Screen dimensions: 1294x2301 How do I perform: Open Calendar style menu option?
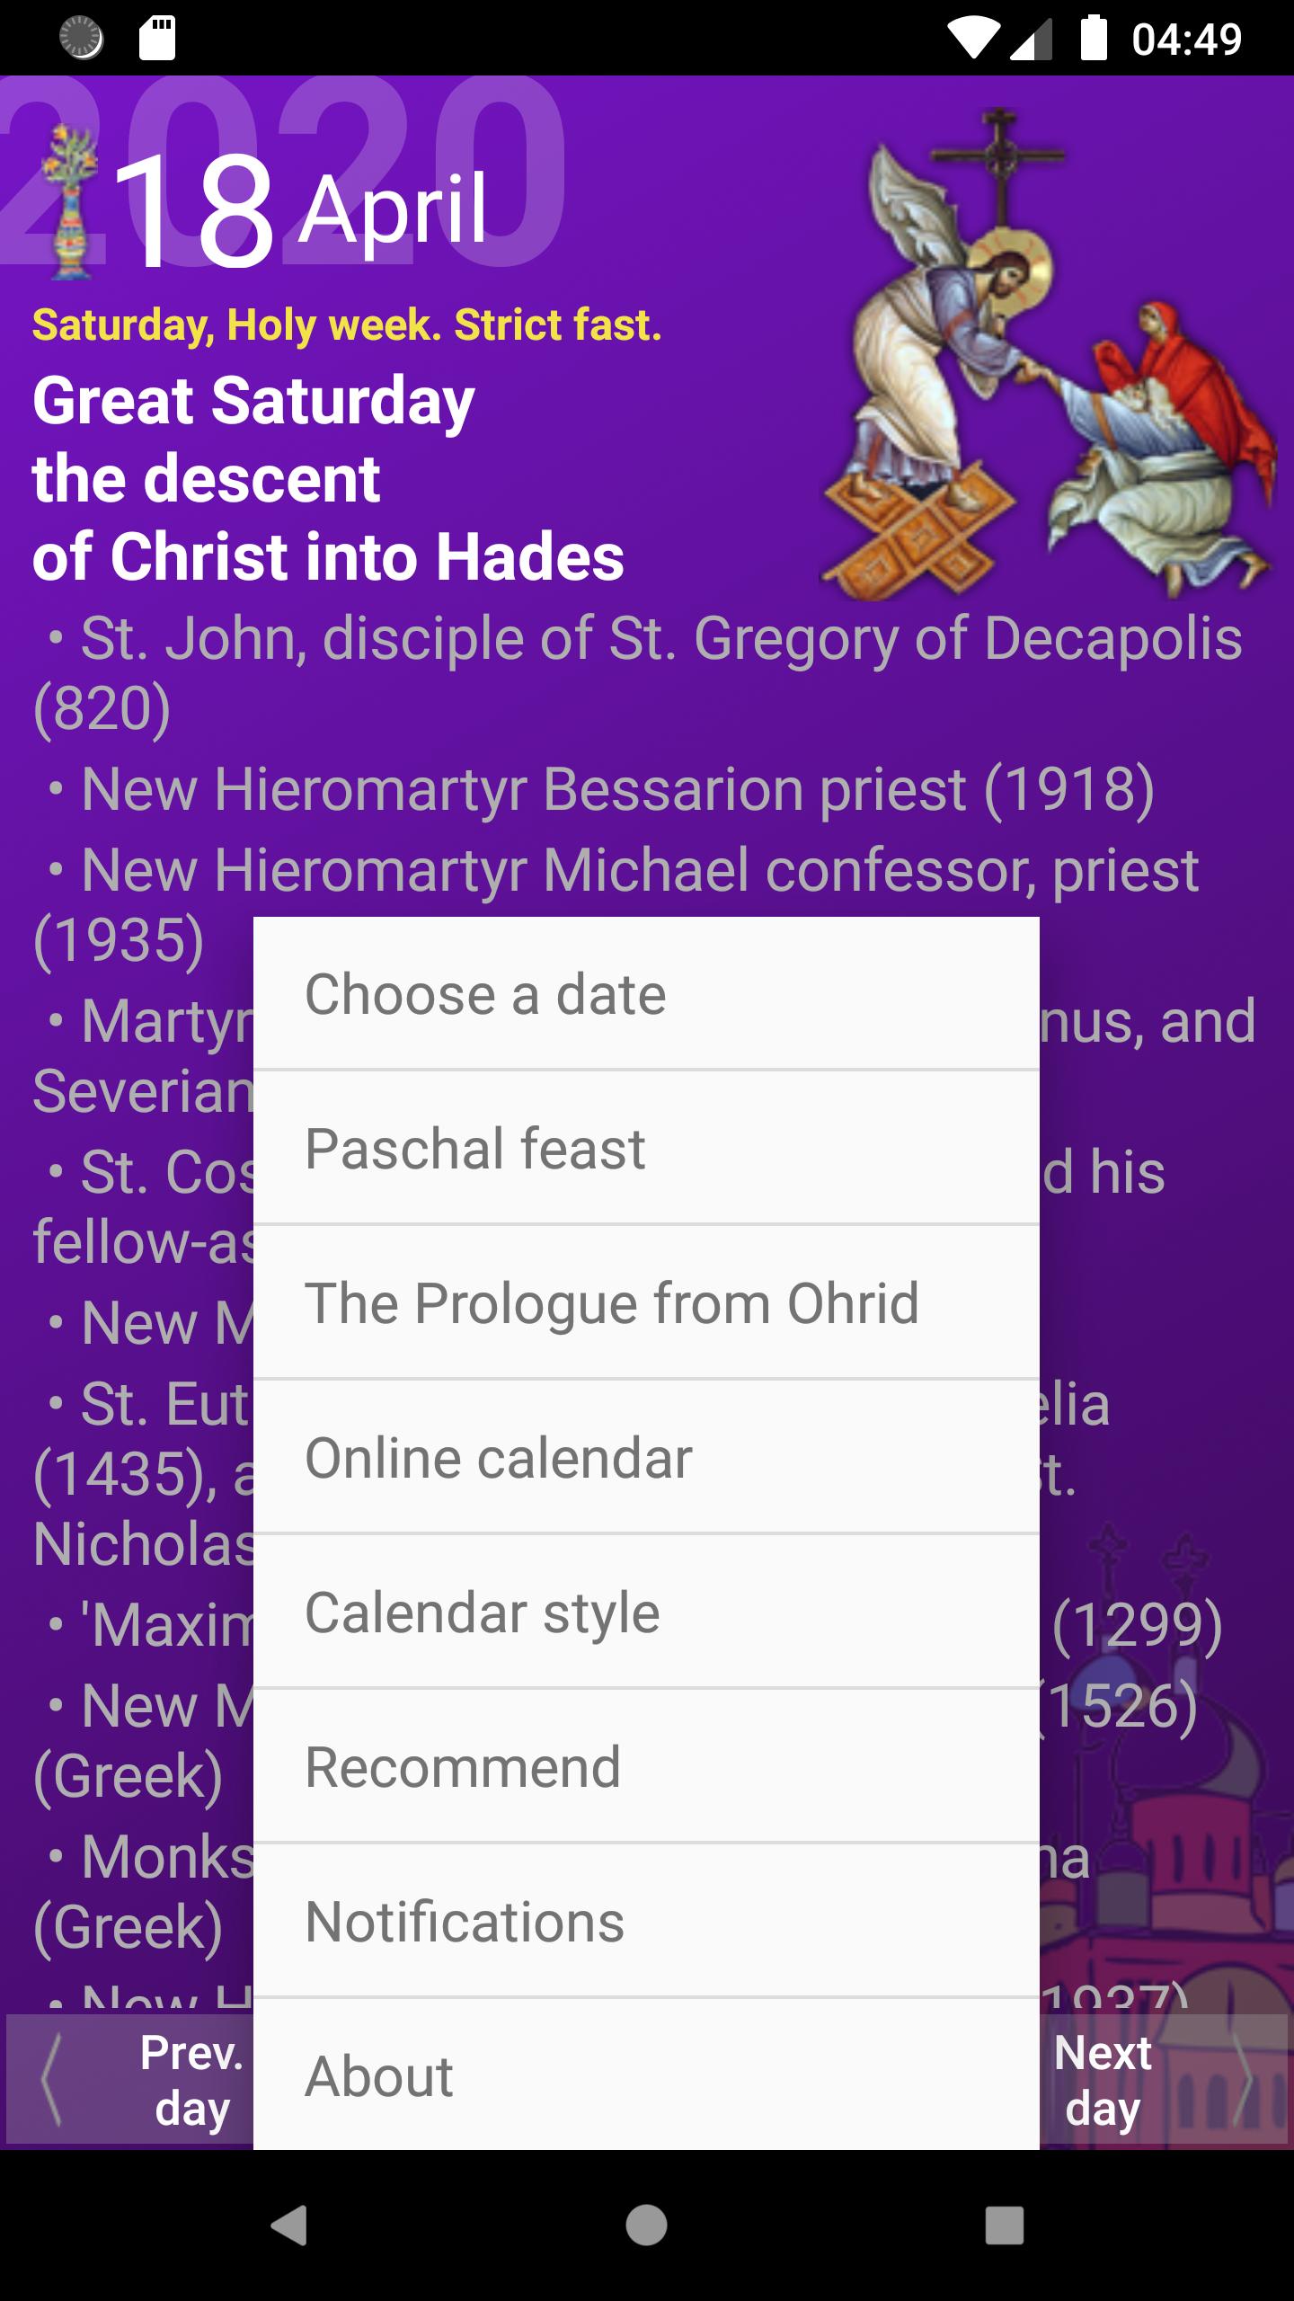(645, 1612)
